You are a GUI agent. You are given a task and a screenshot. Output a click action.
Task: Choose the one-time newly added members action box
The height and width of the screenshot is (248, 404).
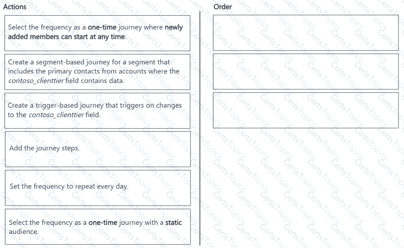(97, 32)
